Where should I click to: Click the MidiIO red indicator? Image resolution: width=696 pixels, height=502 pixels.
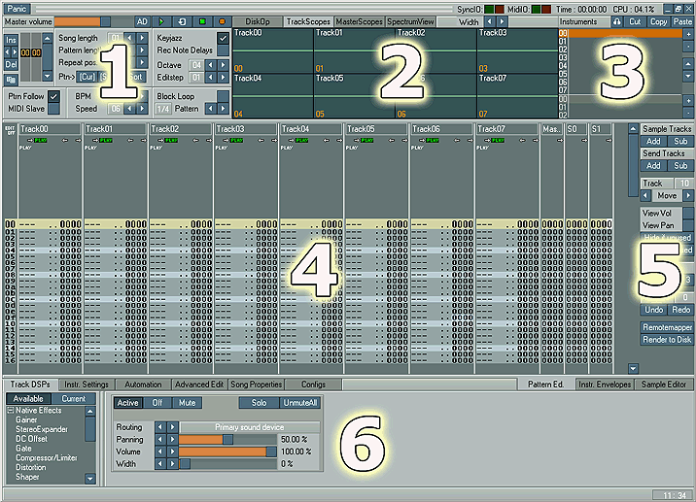[546, 9]
